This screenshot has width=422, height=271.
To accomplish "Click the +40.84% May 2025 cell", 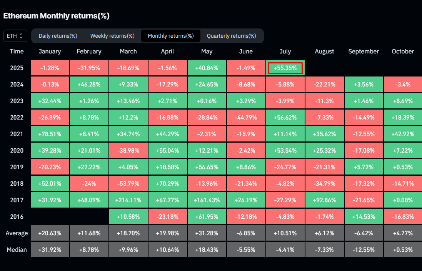I will click(x=207, y=68).
